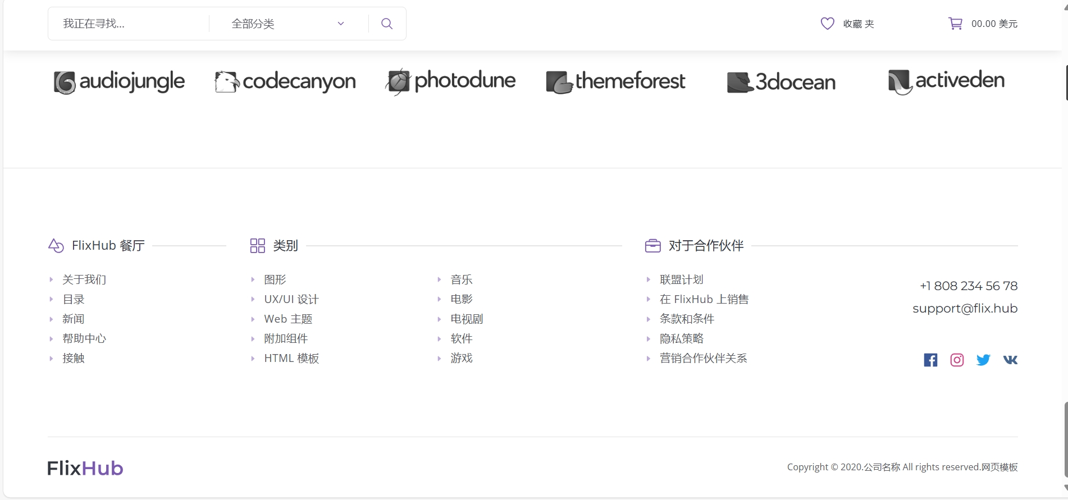Image resolution: width=1068 pixels, height=500 pixels.
Task: Click the FlixHub footer logo
Action: coord(85,468)
